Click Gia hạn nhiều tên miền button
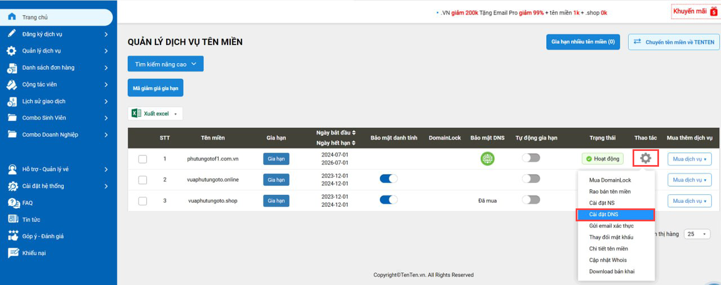The image size is (721, 285). [583, 42]
